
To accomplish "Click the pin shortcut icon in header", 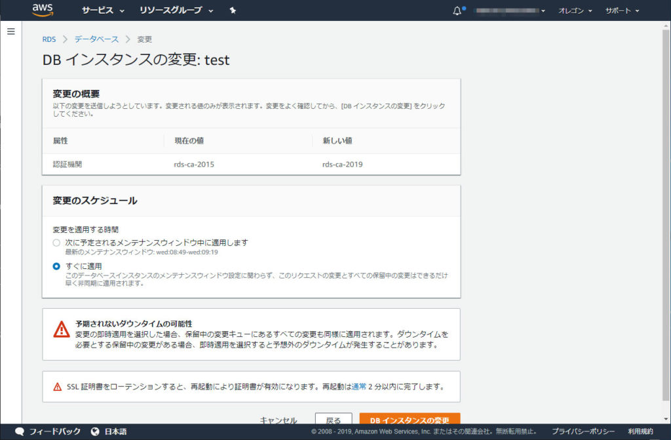I will click(233, 10).
